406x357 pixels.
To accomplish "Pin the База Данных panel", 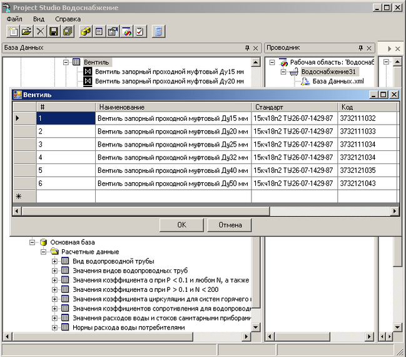I will [247, 48].
